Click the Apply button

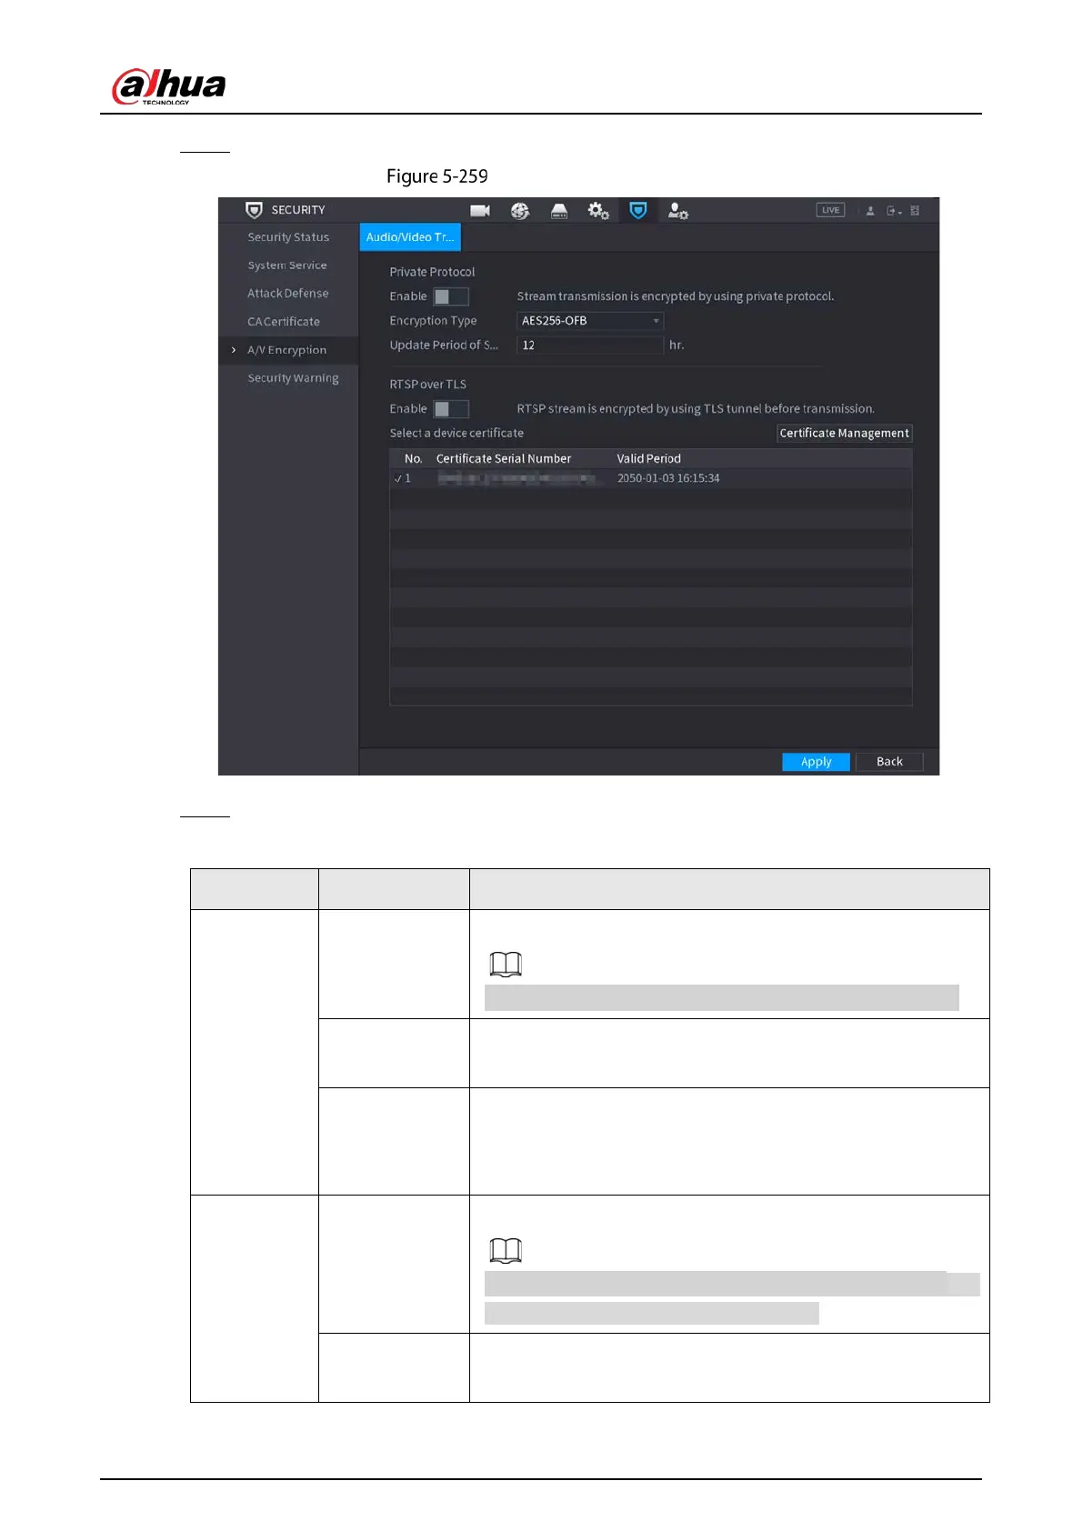[816, 762]
